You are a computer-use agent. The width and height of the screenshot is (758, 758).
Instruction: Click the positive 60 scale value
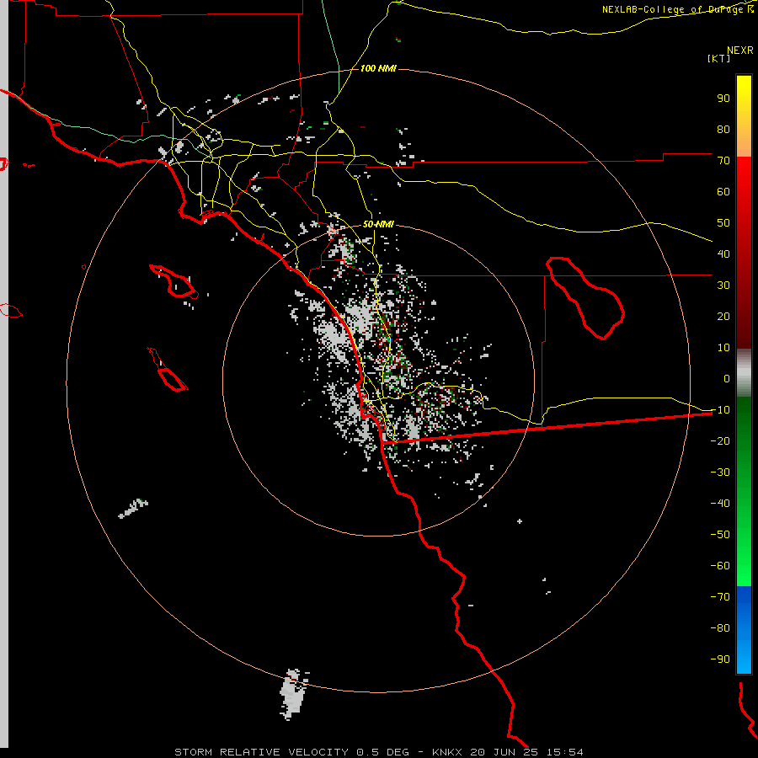coord(723,192)
